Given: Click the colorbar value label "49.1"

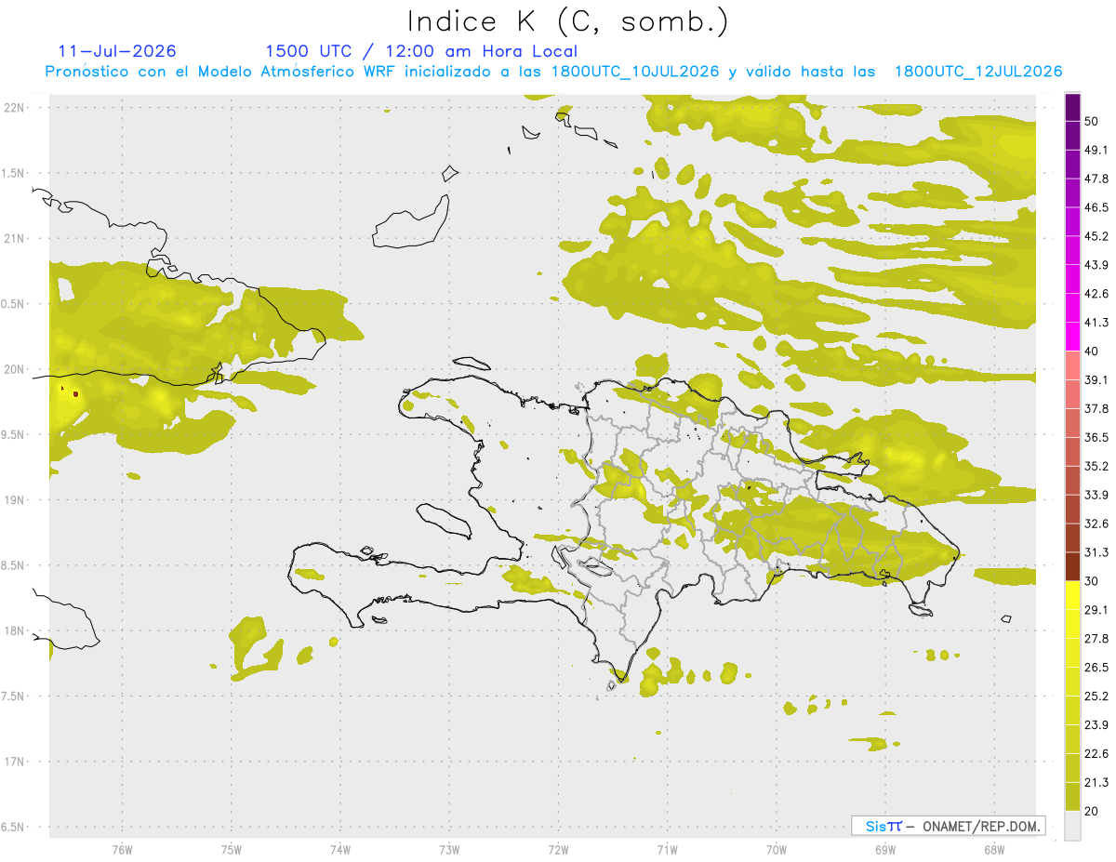Looking at the screenshot, I should tap(1096, 150).
